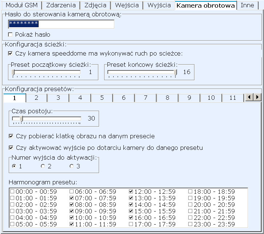Uncheck the 16:00 - 16:59 schedule box
264x234 pixels.
tap(131, 218)
